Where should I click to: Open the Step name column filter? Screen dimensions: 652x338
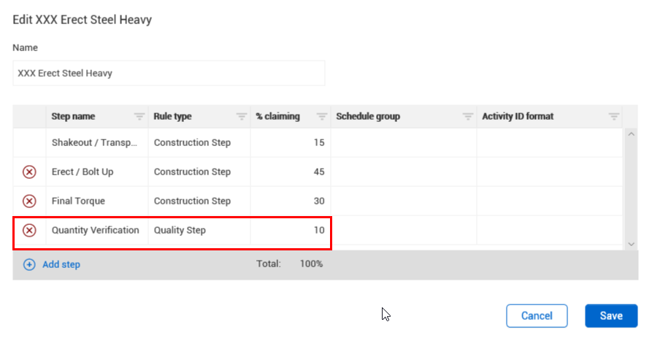(139, 117)
